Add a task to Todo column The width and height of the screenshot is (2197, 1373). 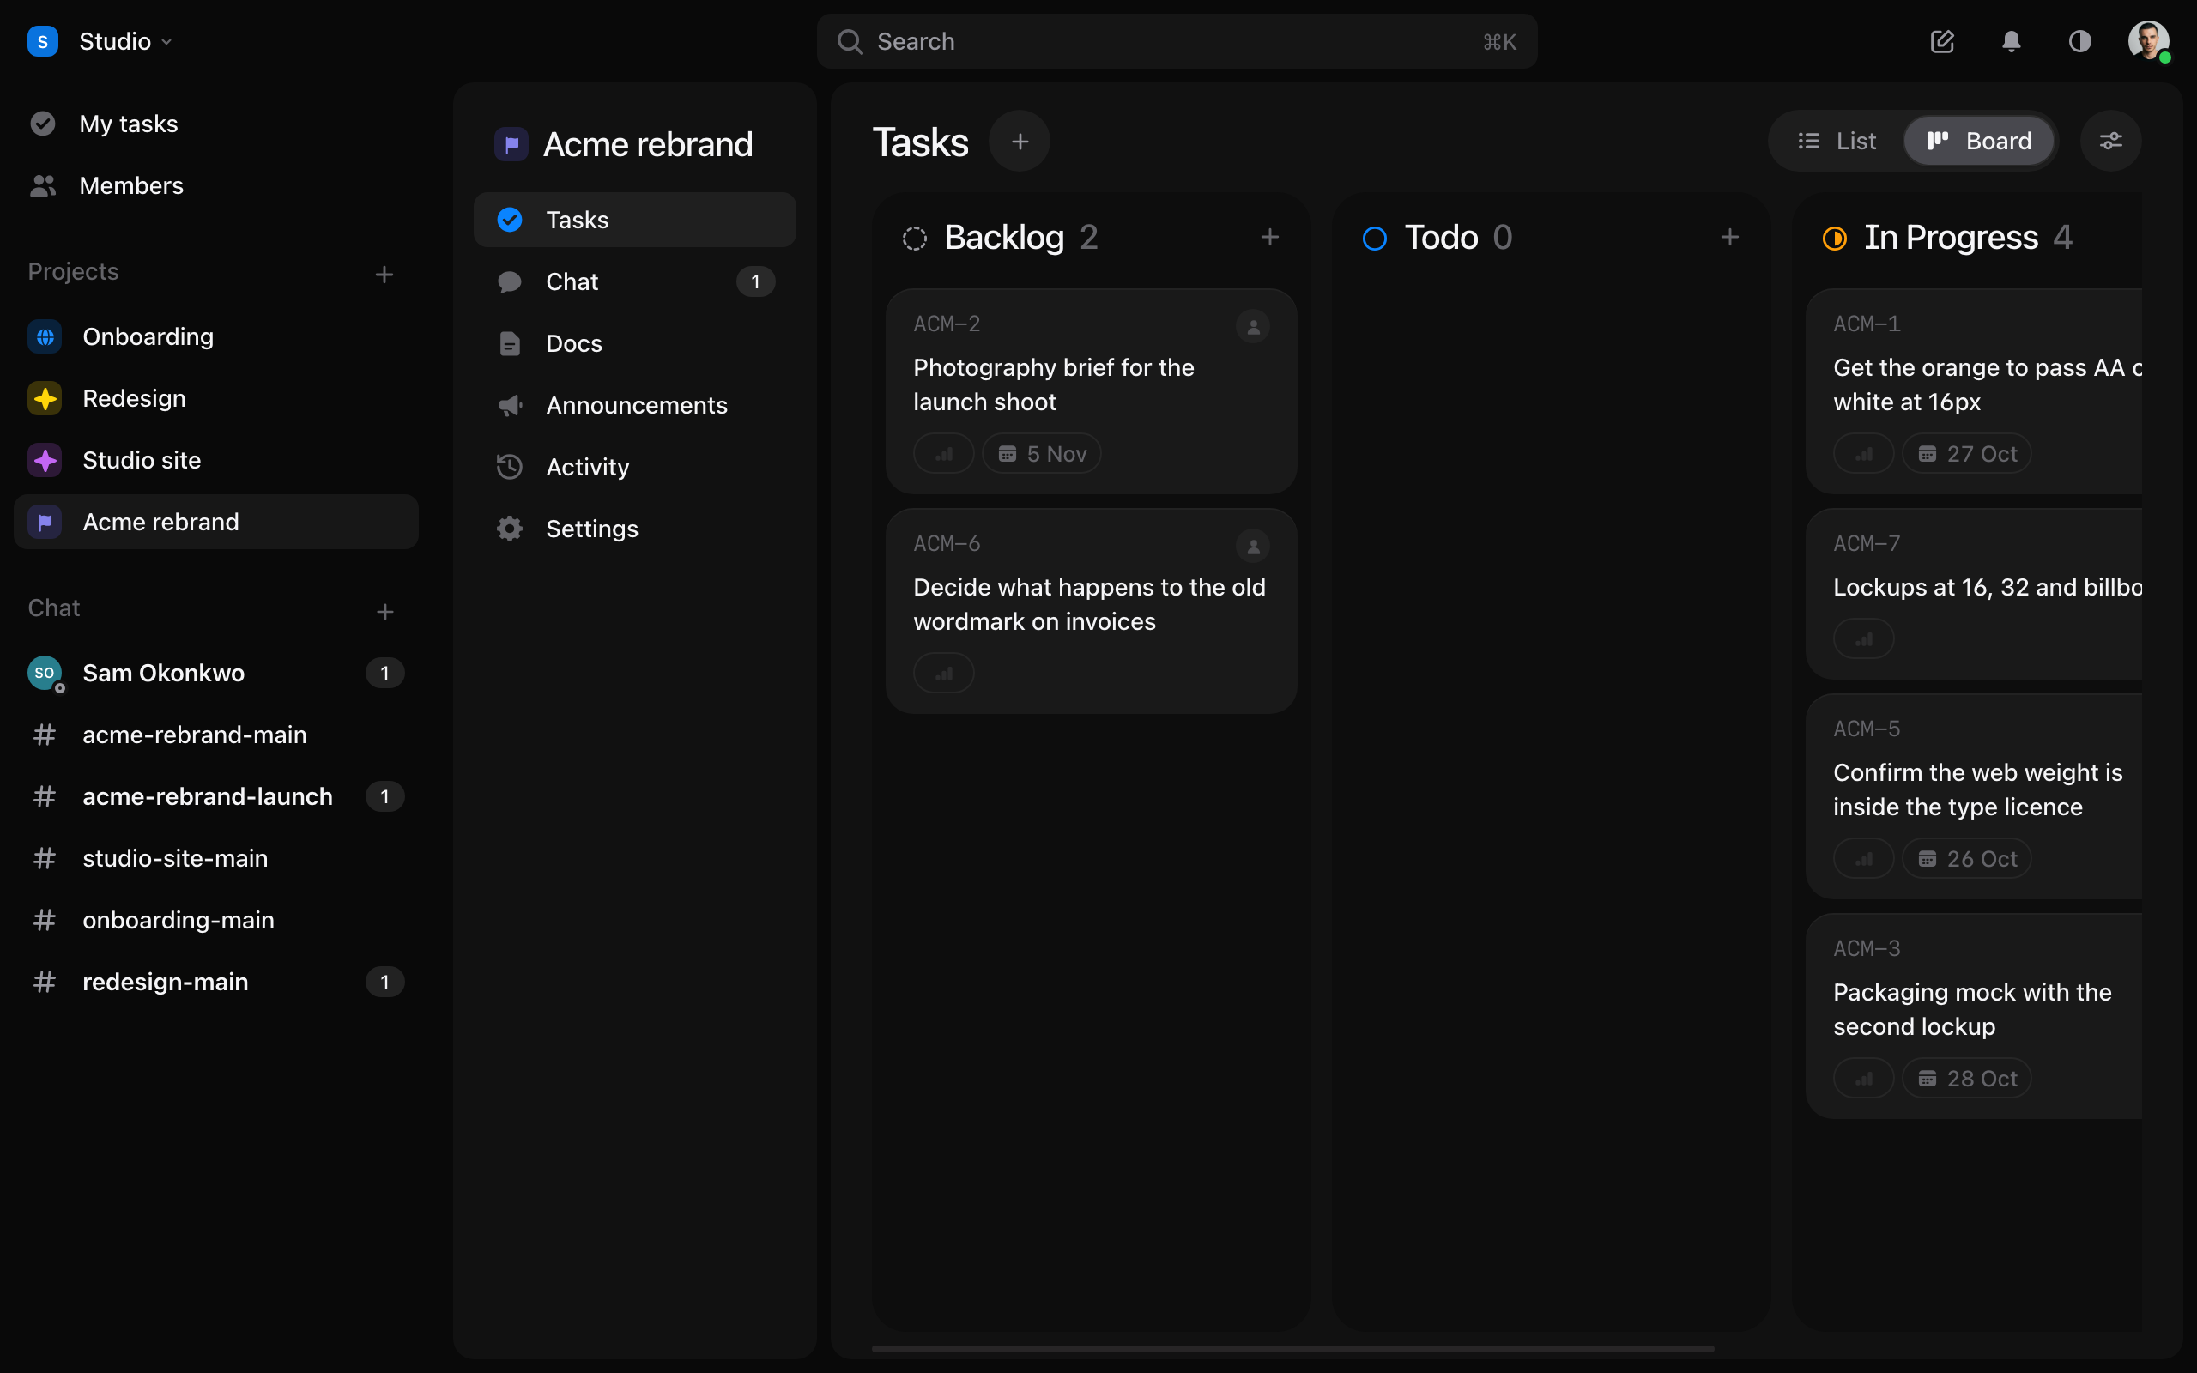[x=1729, y=237]
